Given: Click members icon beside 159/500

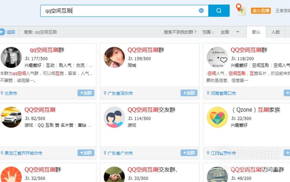Looking at the screenshot, I should [x=130, y=59].
